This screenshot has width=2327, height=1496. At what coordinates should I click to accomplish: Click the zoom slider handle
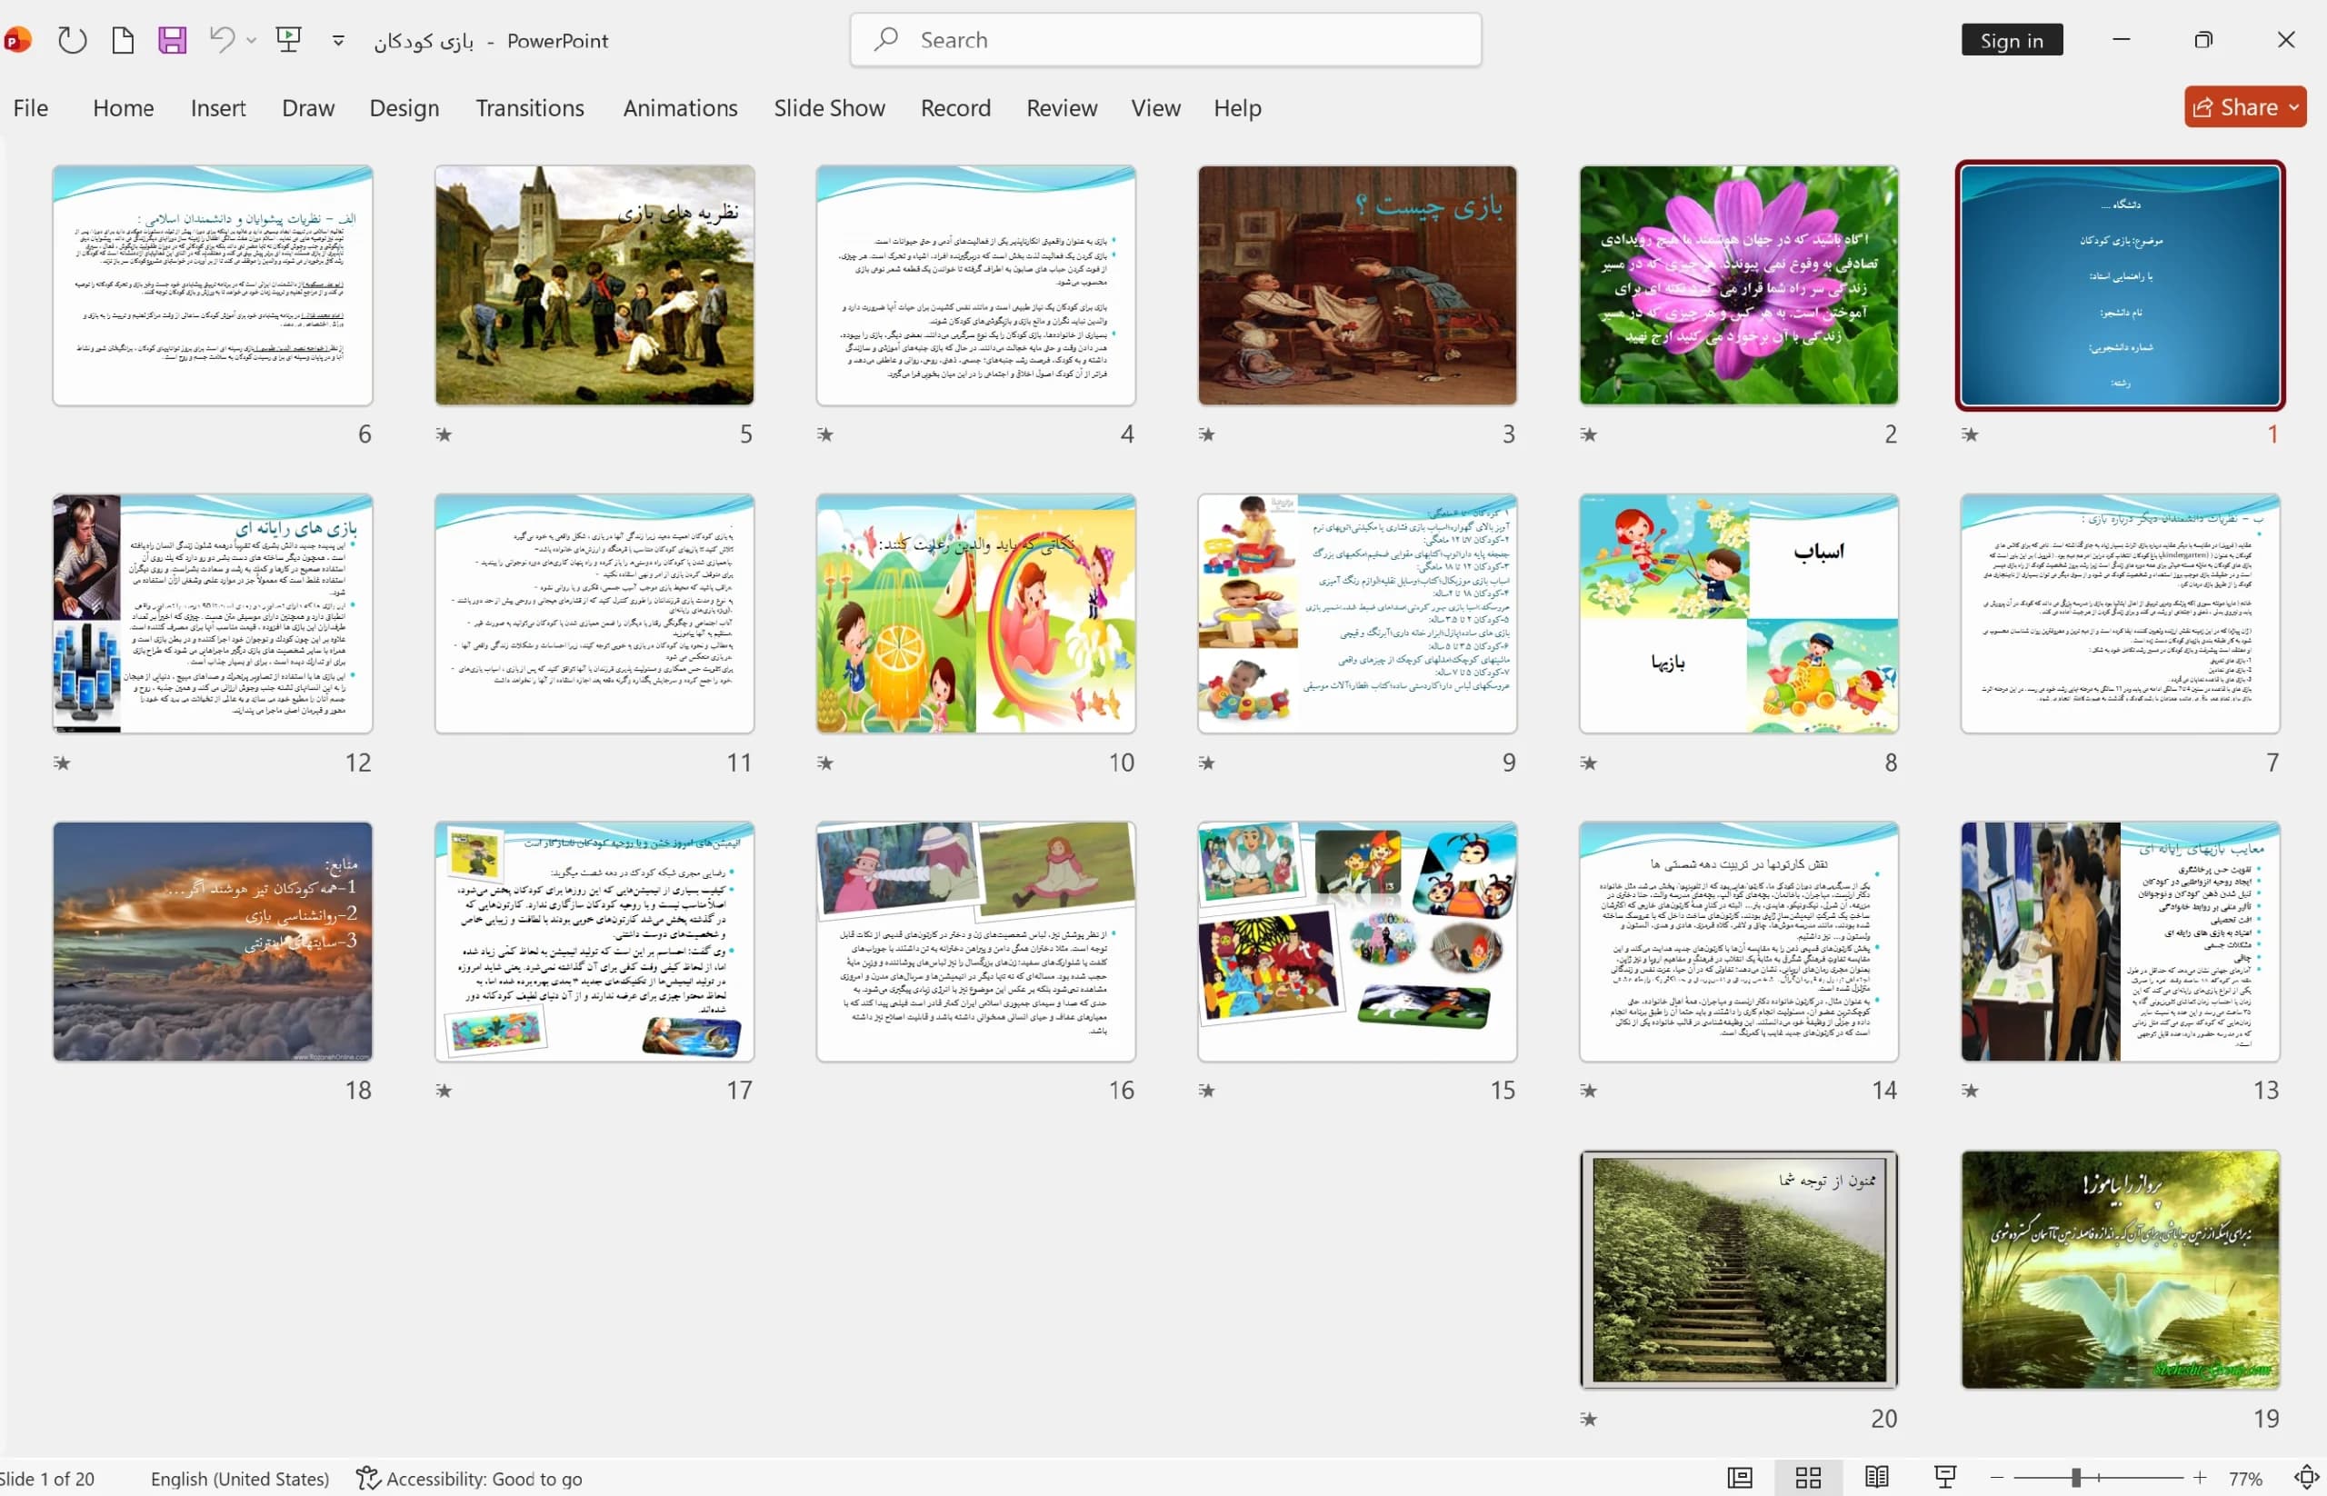[x=2075, y=1478]
